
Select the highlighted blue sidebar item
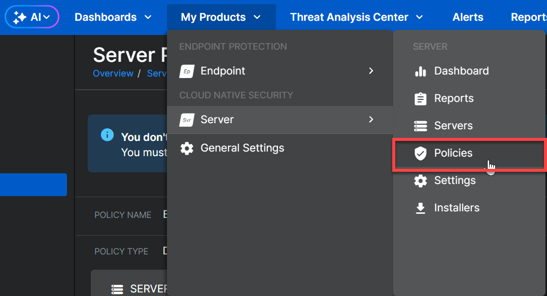(33, 184)
